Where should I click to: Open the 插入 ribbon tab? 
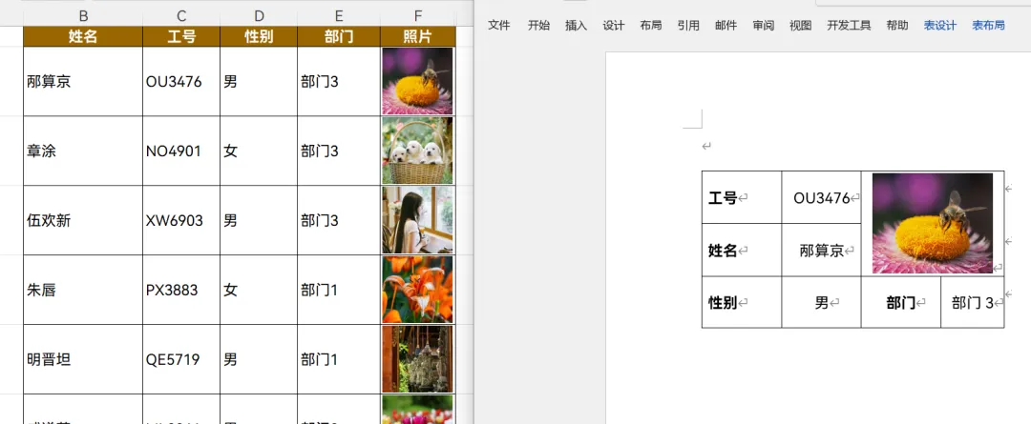pos(576,26)
